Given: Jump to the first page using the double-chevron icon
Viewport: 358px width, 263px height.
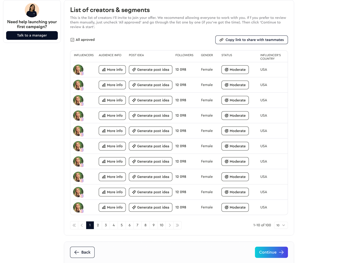Looking at the screenshot, I should coord(74,225).
